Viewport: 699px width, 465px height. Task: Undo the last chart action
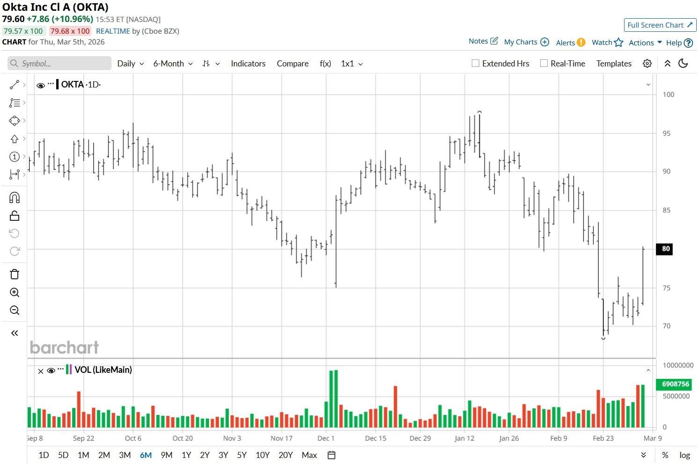point(15,233)
